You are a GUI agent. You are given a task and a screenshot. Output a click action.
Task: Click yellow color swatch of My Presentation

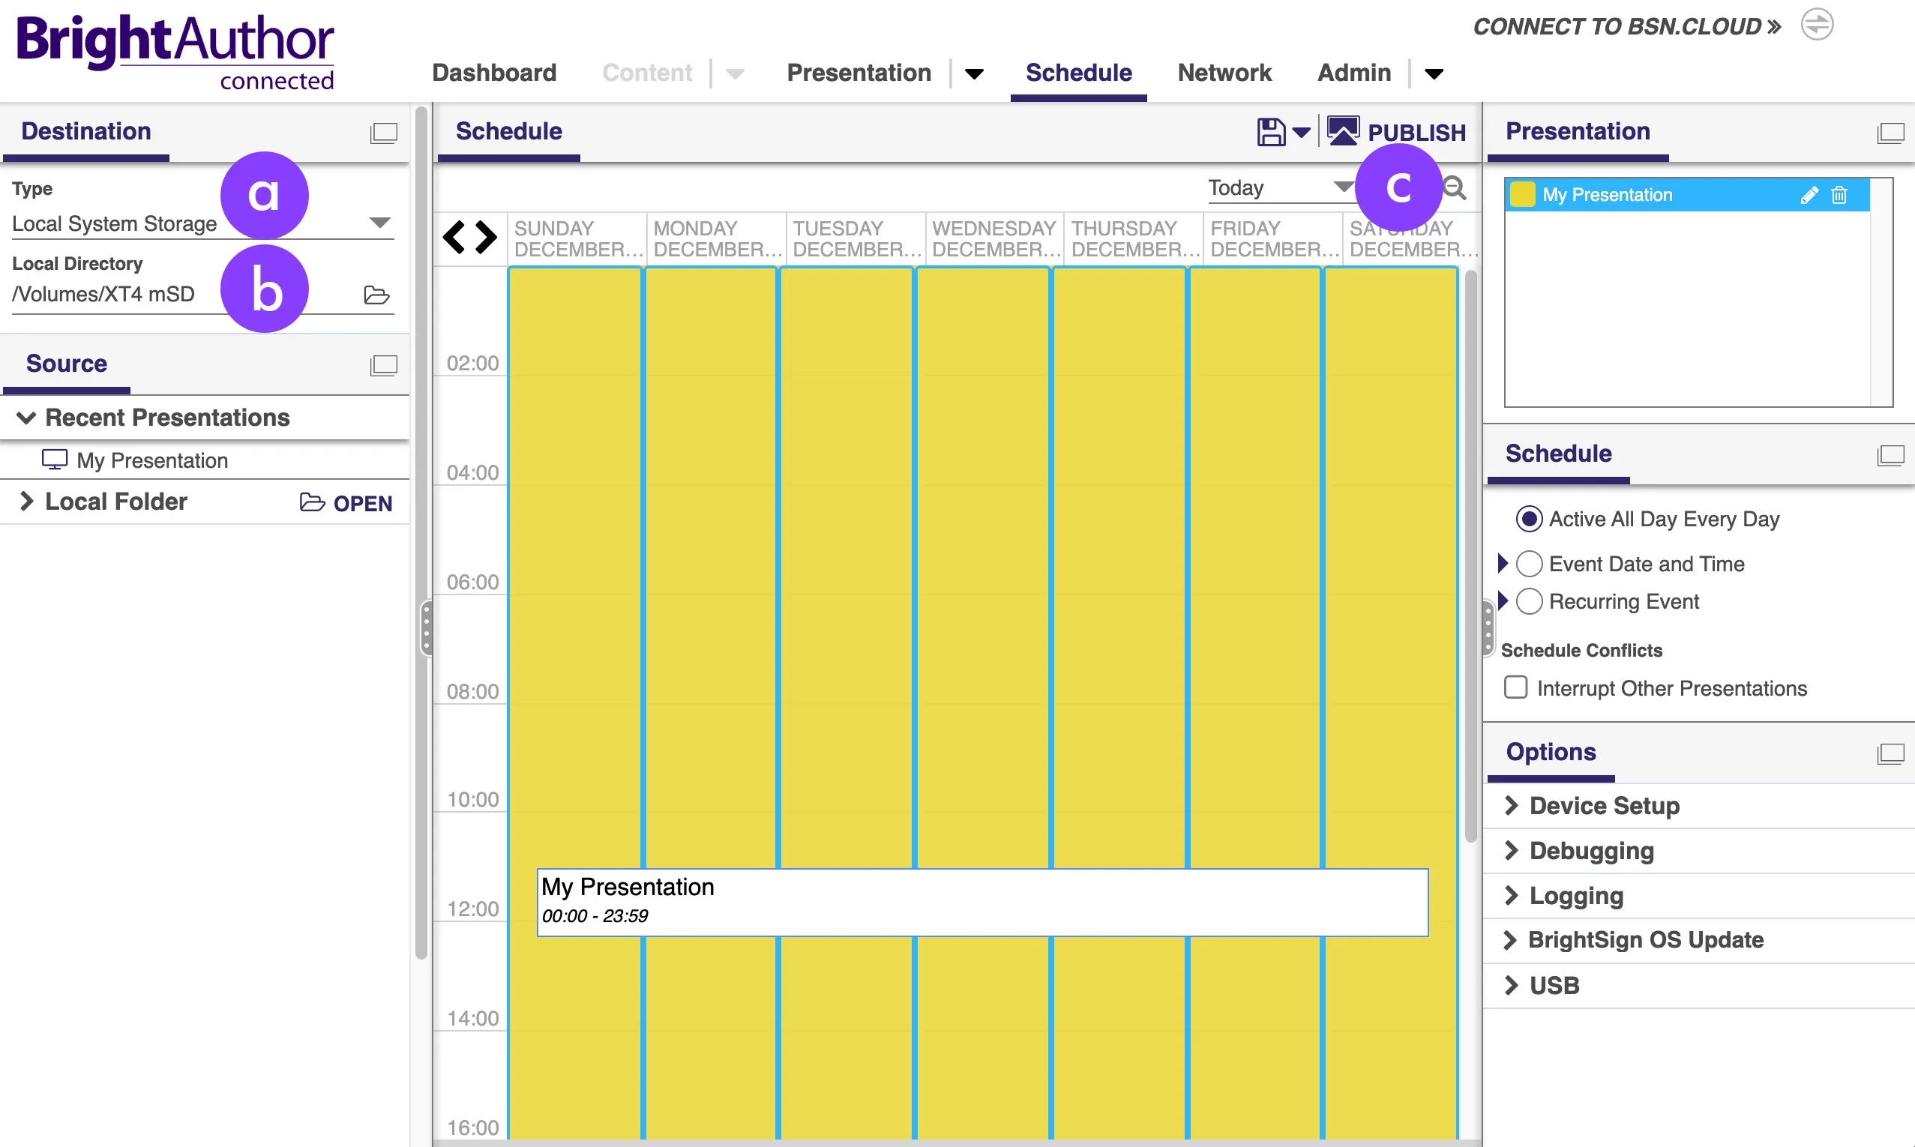(1522, 195)
